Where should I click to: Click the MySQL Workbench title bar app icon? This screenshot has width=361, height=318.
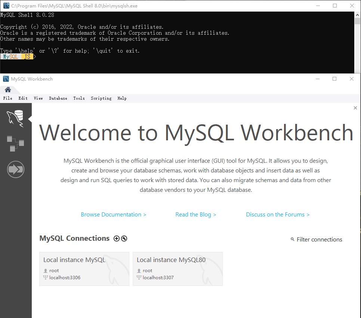pos(6,79)
